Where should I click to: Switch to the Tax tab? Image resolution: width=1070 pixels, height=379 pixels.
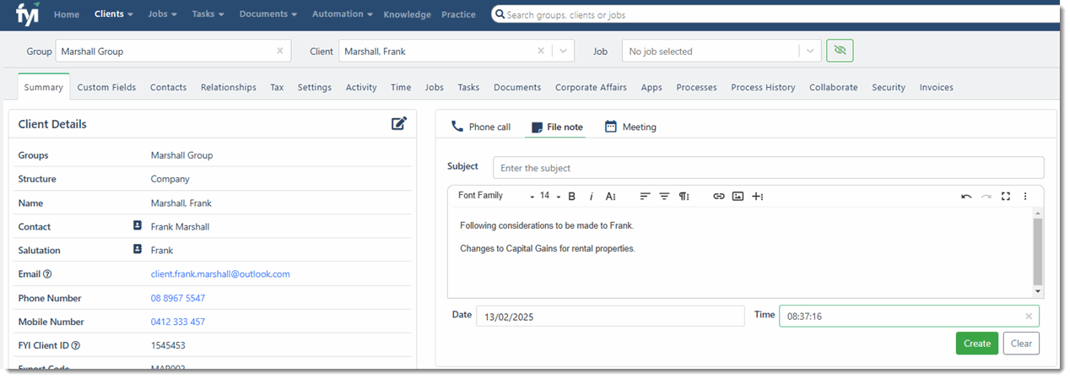click(277, 87)
